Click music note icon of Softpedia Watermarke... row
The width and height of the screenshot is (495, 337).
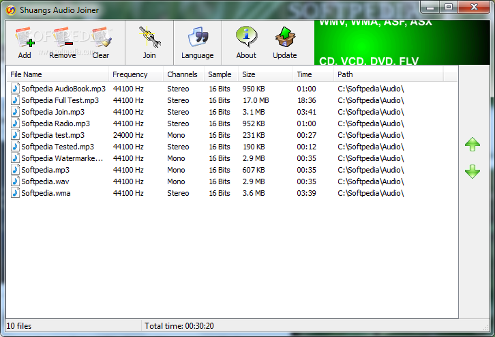pos(15,158)
